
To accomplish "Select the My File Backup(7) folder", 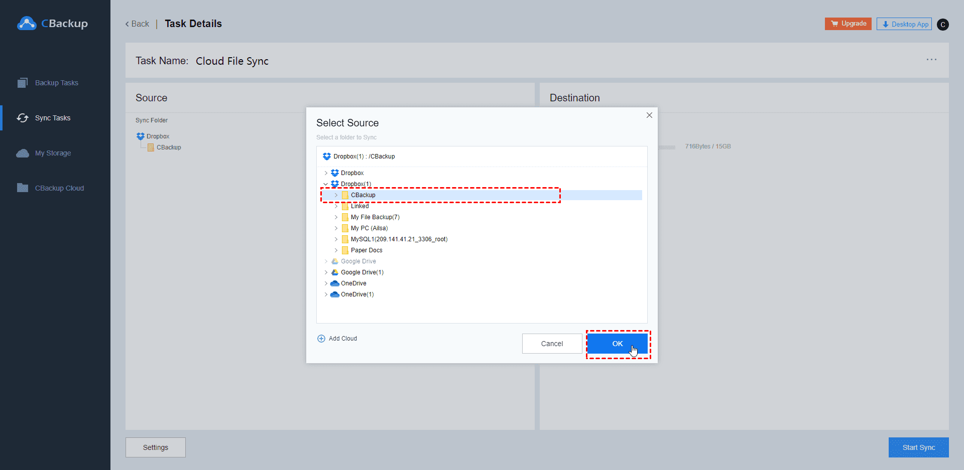I will click(x=375, y=217).
